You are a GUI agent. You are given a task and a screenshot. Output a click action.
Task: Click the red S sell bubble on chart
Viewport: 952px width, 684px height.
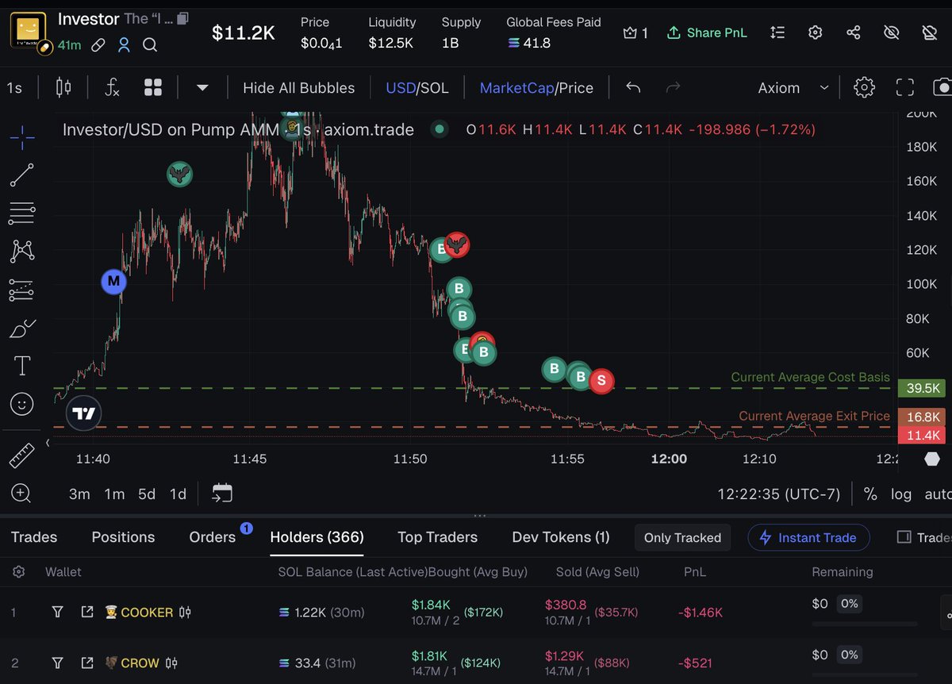tap(601, 381)
